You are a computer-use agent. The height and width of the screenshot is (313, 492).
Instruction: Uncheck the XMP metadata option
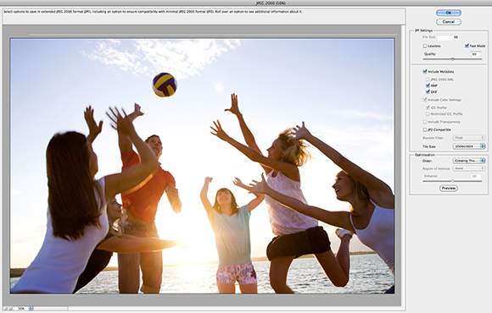(428, 85)
